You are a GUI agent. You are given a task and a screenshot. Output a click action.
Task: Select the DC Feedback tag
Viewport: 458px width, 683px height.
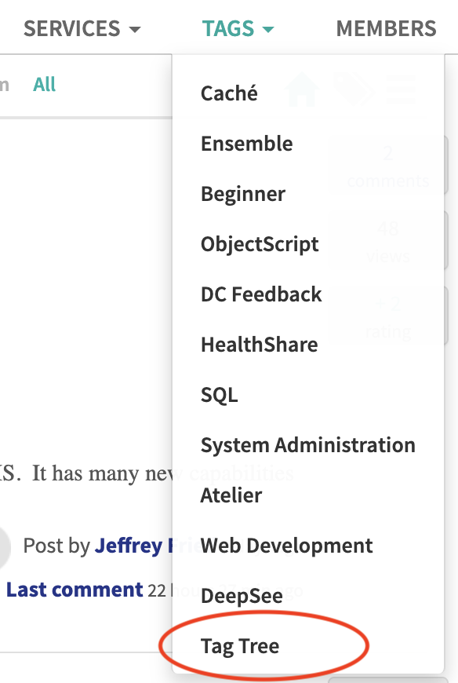[261, 294]
